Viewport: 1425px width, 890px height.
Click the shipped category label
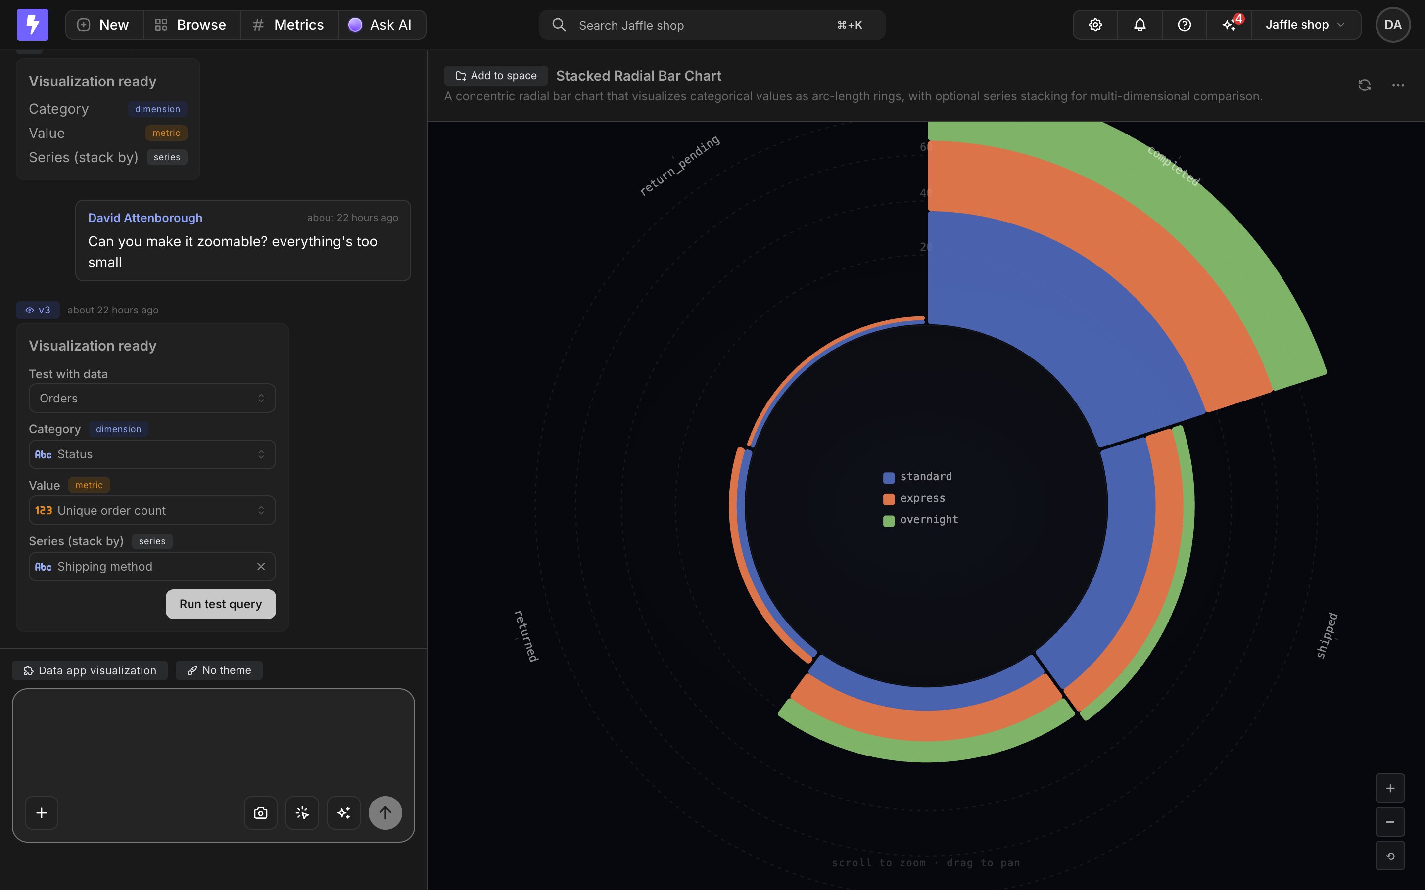(x=1327, y=635)
